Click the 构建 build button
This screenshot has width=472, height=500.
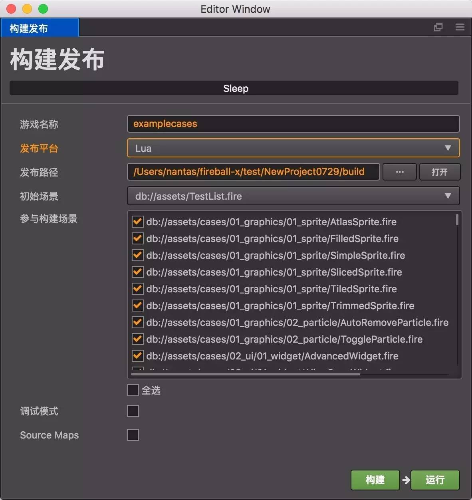coord(375,480)
